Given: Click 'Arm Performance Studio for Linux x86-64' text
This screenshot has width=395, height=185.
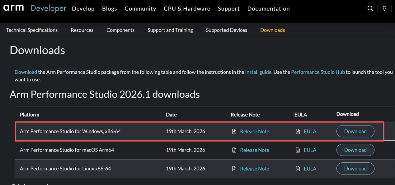Looking at the screenshot, I should (x=65, y=169).
